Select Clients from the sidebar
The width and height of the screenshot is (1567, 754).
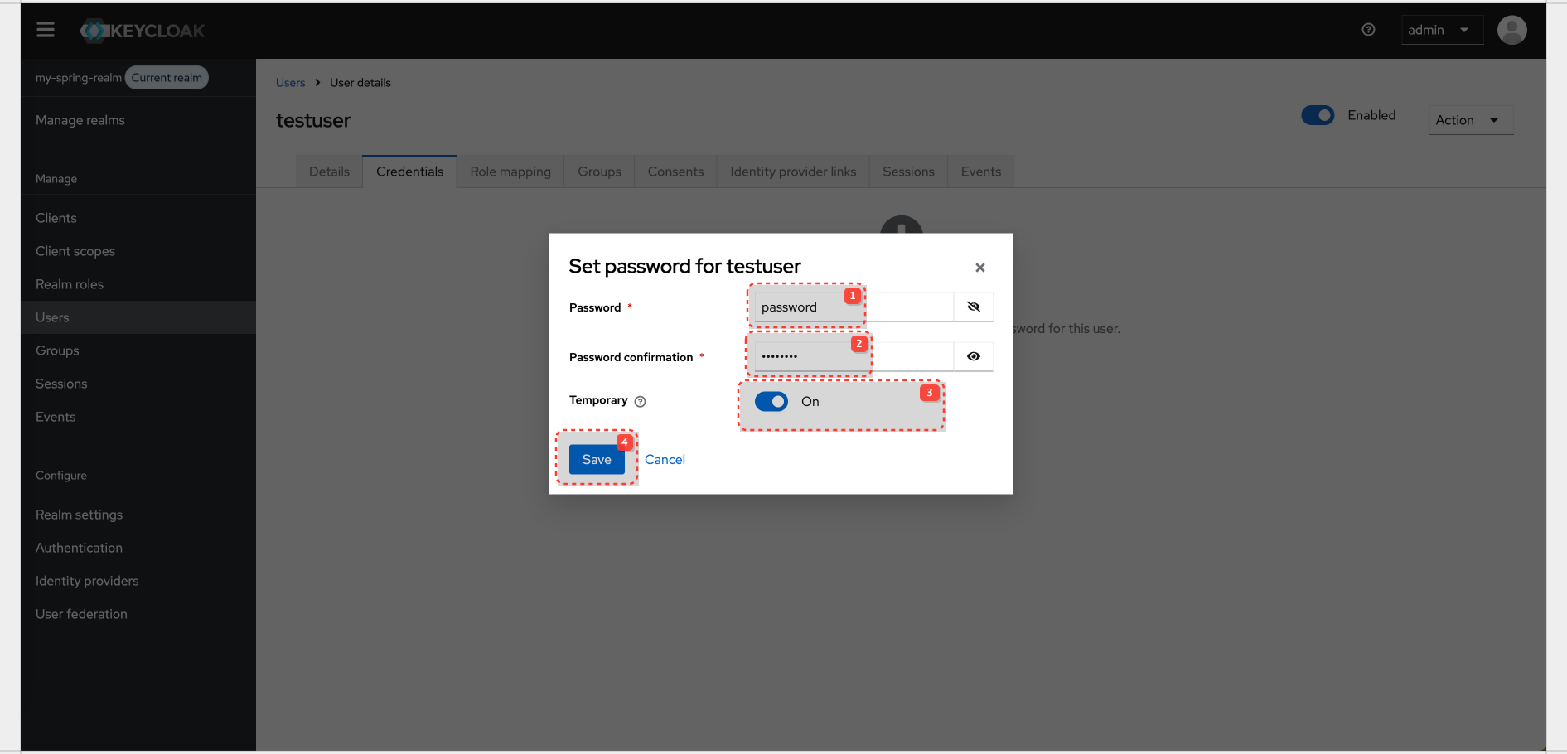tap(56, 217)
